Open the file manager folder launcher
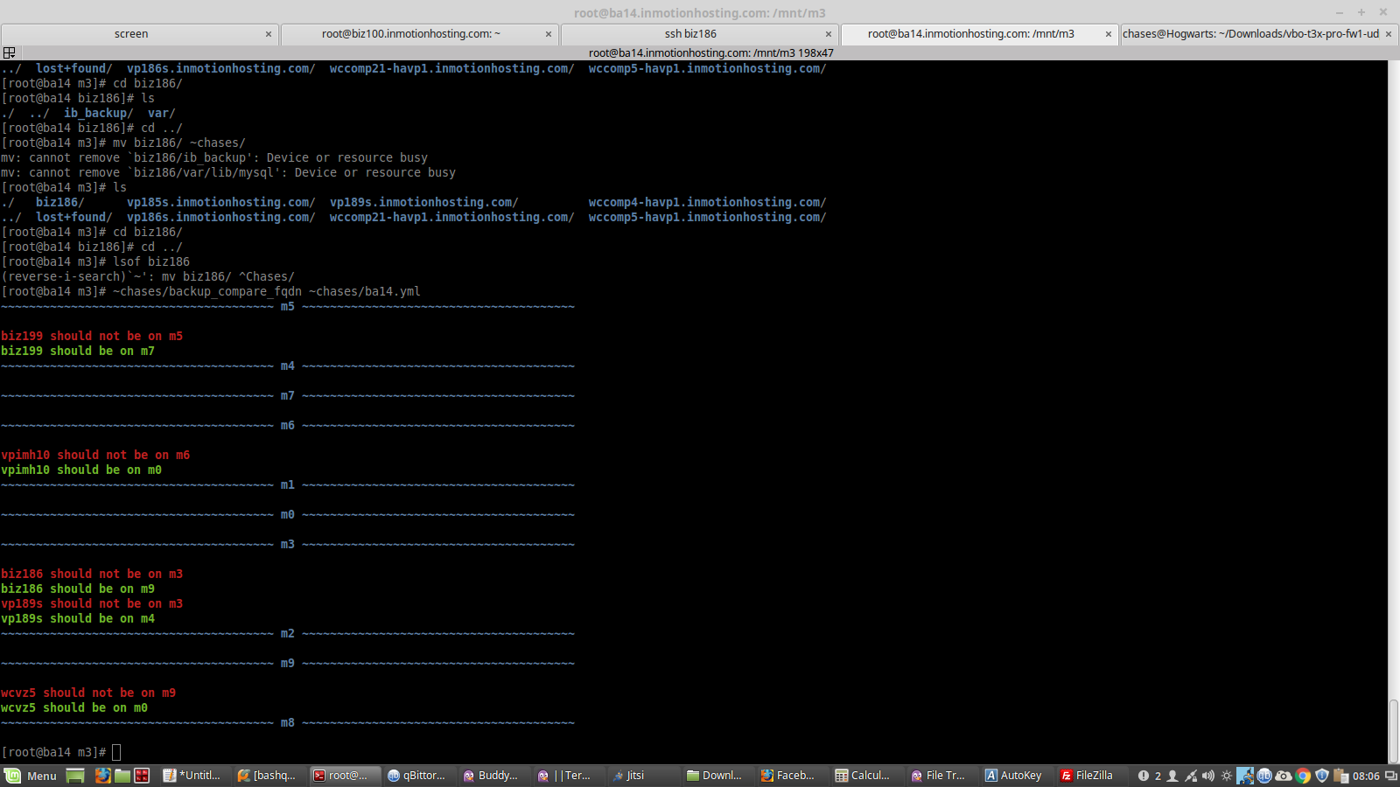This screenshot has height=787, width=1400. pyautogui.click(x=122, y=776)
